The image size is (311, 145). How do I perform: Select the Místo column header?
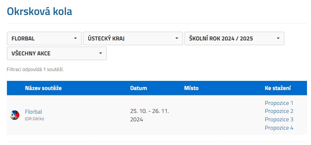pos(191,88)
